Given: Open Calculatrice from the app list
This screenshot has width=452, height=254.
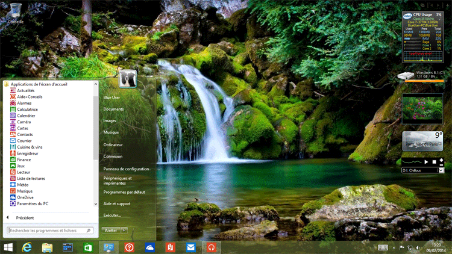Looking at the screenshot, I should (27, 110).
